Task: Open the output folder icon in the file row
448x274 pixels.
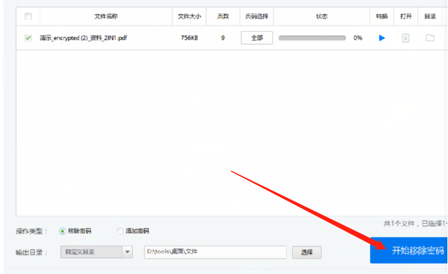Action: pyautogui.click(x=430, y=38)
